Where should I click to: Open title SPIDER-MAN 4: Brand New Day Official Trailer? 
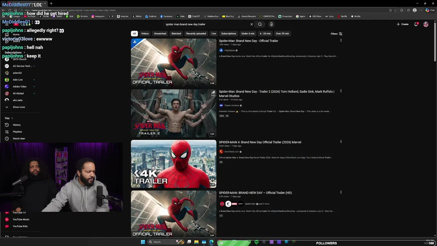point(260,142)
